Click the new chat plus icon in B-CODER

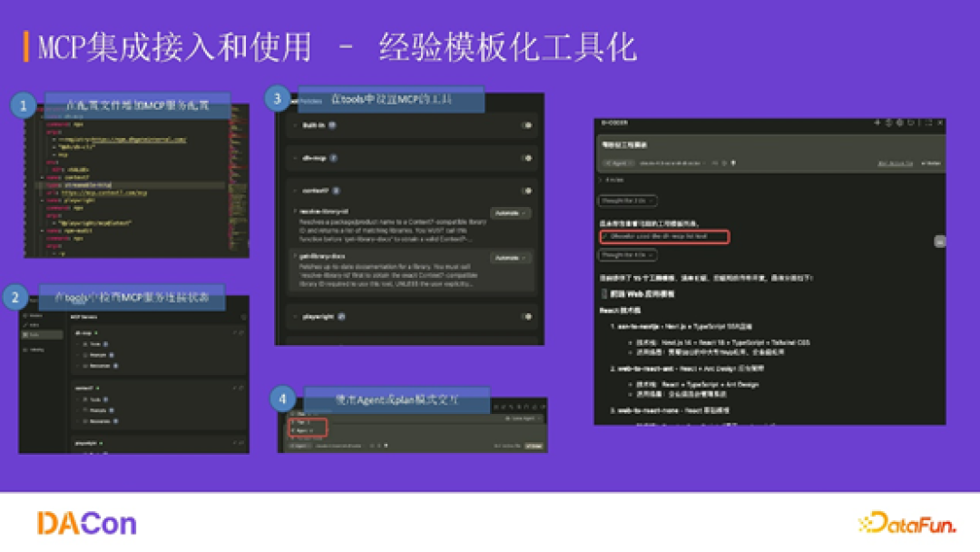[877, 123]
